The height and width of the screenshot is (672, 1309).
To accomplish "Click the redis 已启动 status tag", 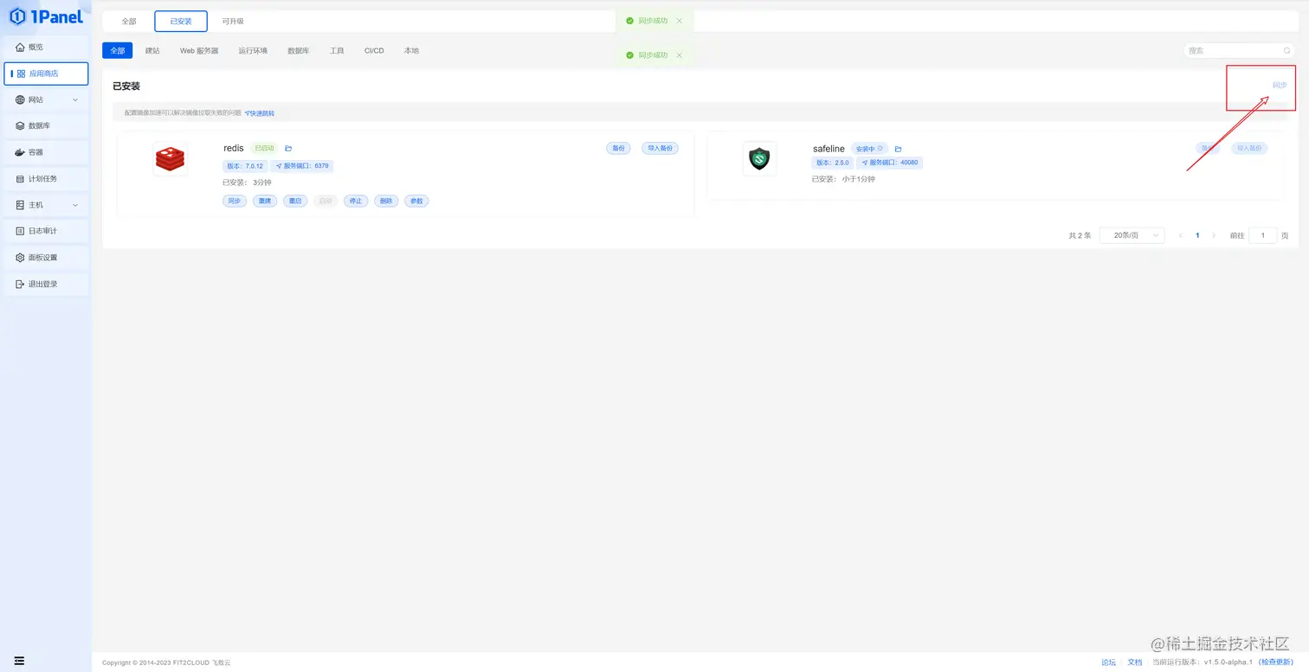I will coord(264,148).
